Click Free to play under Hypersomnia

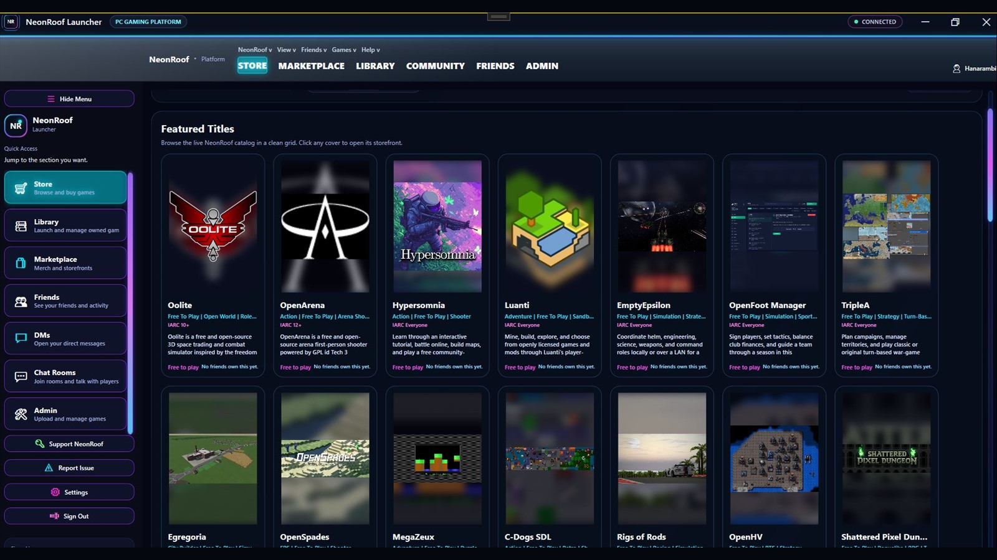pyautogui.click(x=408, y=367)
